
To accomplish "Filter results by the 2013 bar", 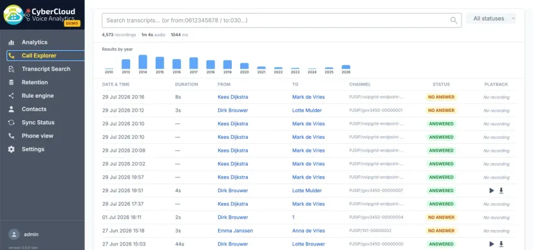I will click(126, 64).
